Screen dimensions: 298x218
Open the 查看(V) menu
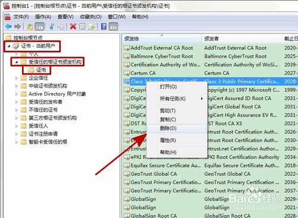[x=66, y=17]
